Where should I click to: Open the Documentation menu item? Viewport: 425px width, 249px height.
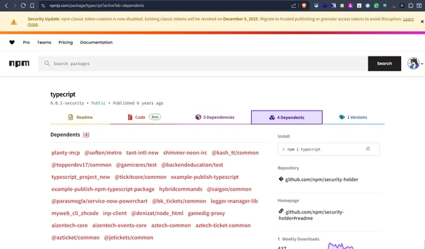click(96, 43)
